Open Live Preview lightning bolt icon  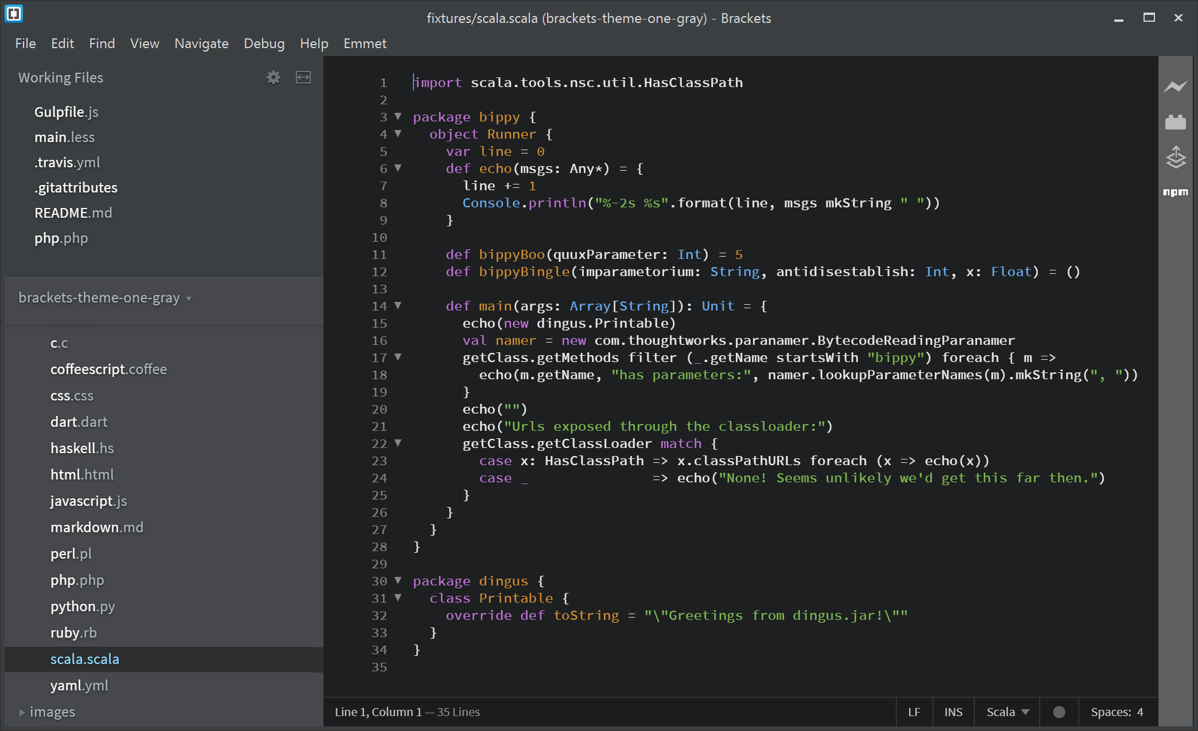[x=1175, y=87]
